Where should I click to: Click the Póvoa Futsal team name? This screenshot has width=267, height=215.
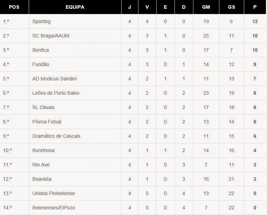(47, 122)
